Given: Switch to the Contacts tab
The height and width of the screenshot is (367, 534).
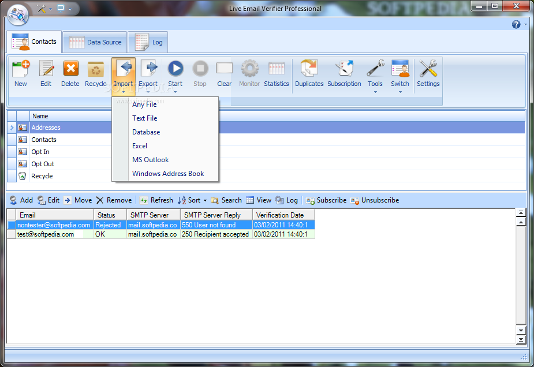Looking at the screenshot, I should point(34,42).
